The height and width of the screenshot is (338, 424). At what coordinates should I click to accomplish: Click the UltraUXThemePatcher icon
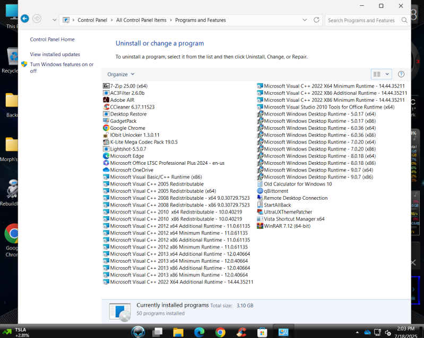tap(260, 212)
